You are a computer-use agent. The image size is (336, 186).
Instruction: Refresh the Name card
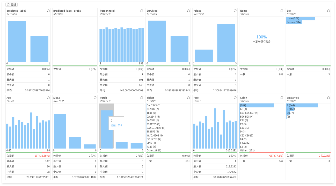click(282, 11)
